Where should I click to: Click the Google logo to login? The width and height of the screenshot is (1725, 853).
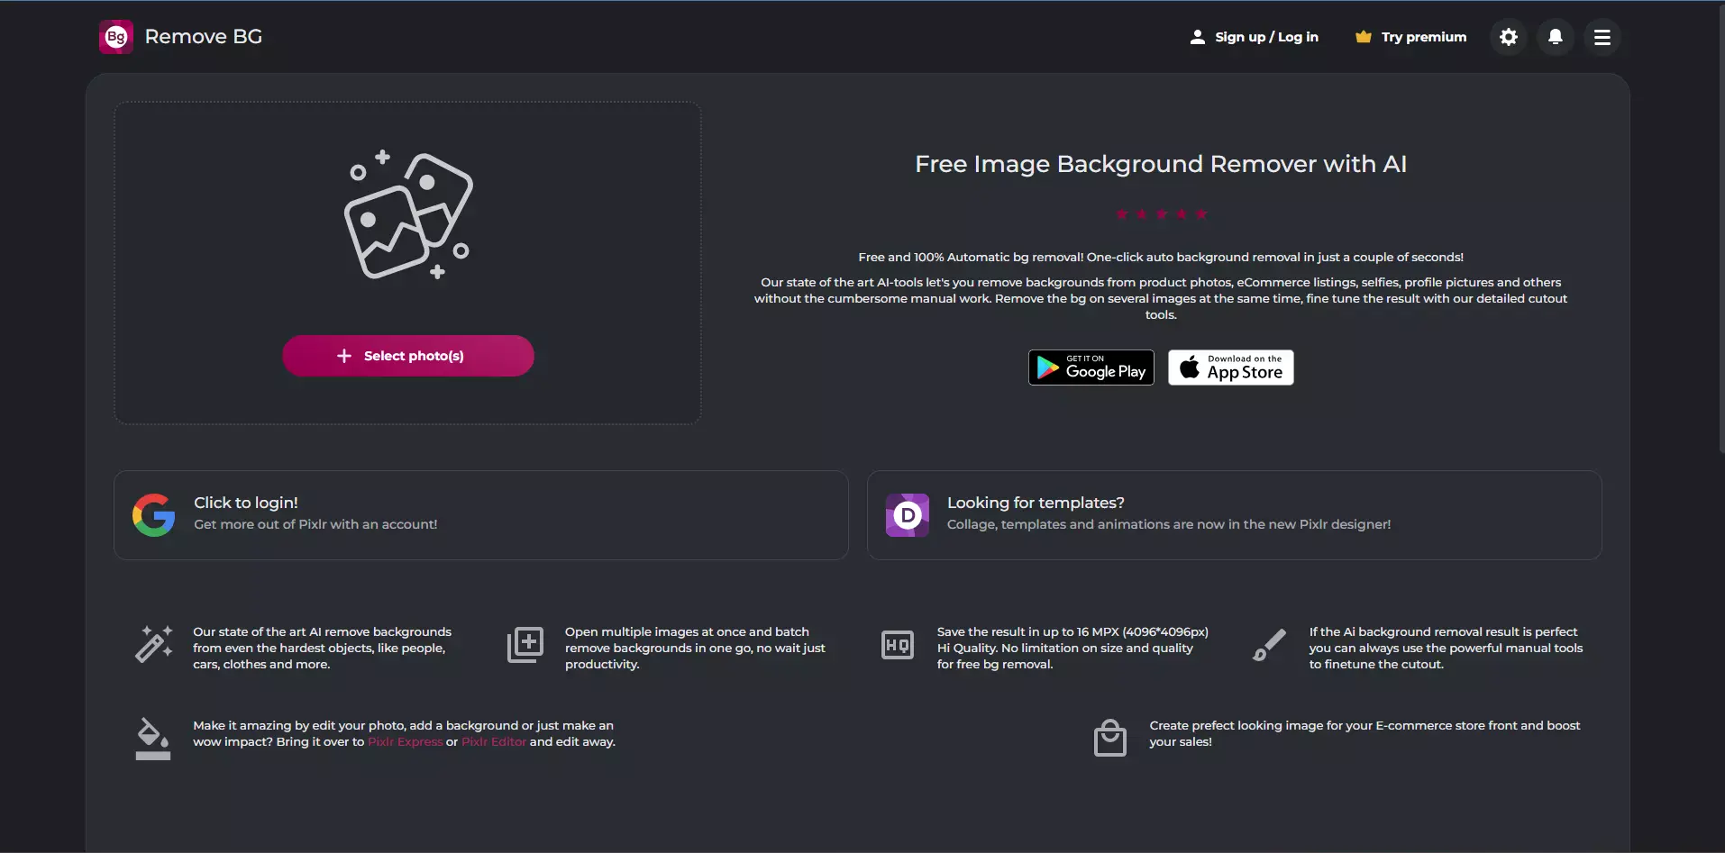click(154, 515)
